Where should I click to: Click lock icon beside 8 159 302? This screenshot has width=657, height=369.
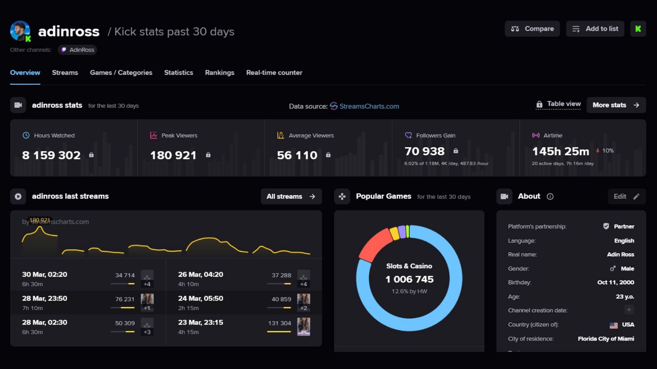[x=91, y=155]
